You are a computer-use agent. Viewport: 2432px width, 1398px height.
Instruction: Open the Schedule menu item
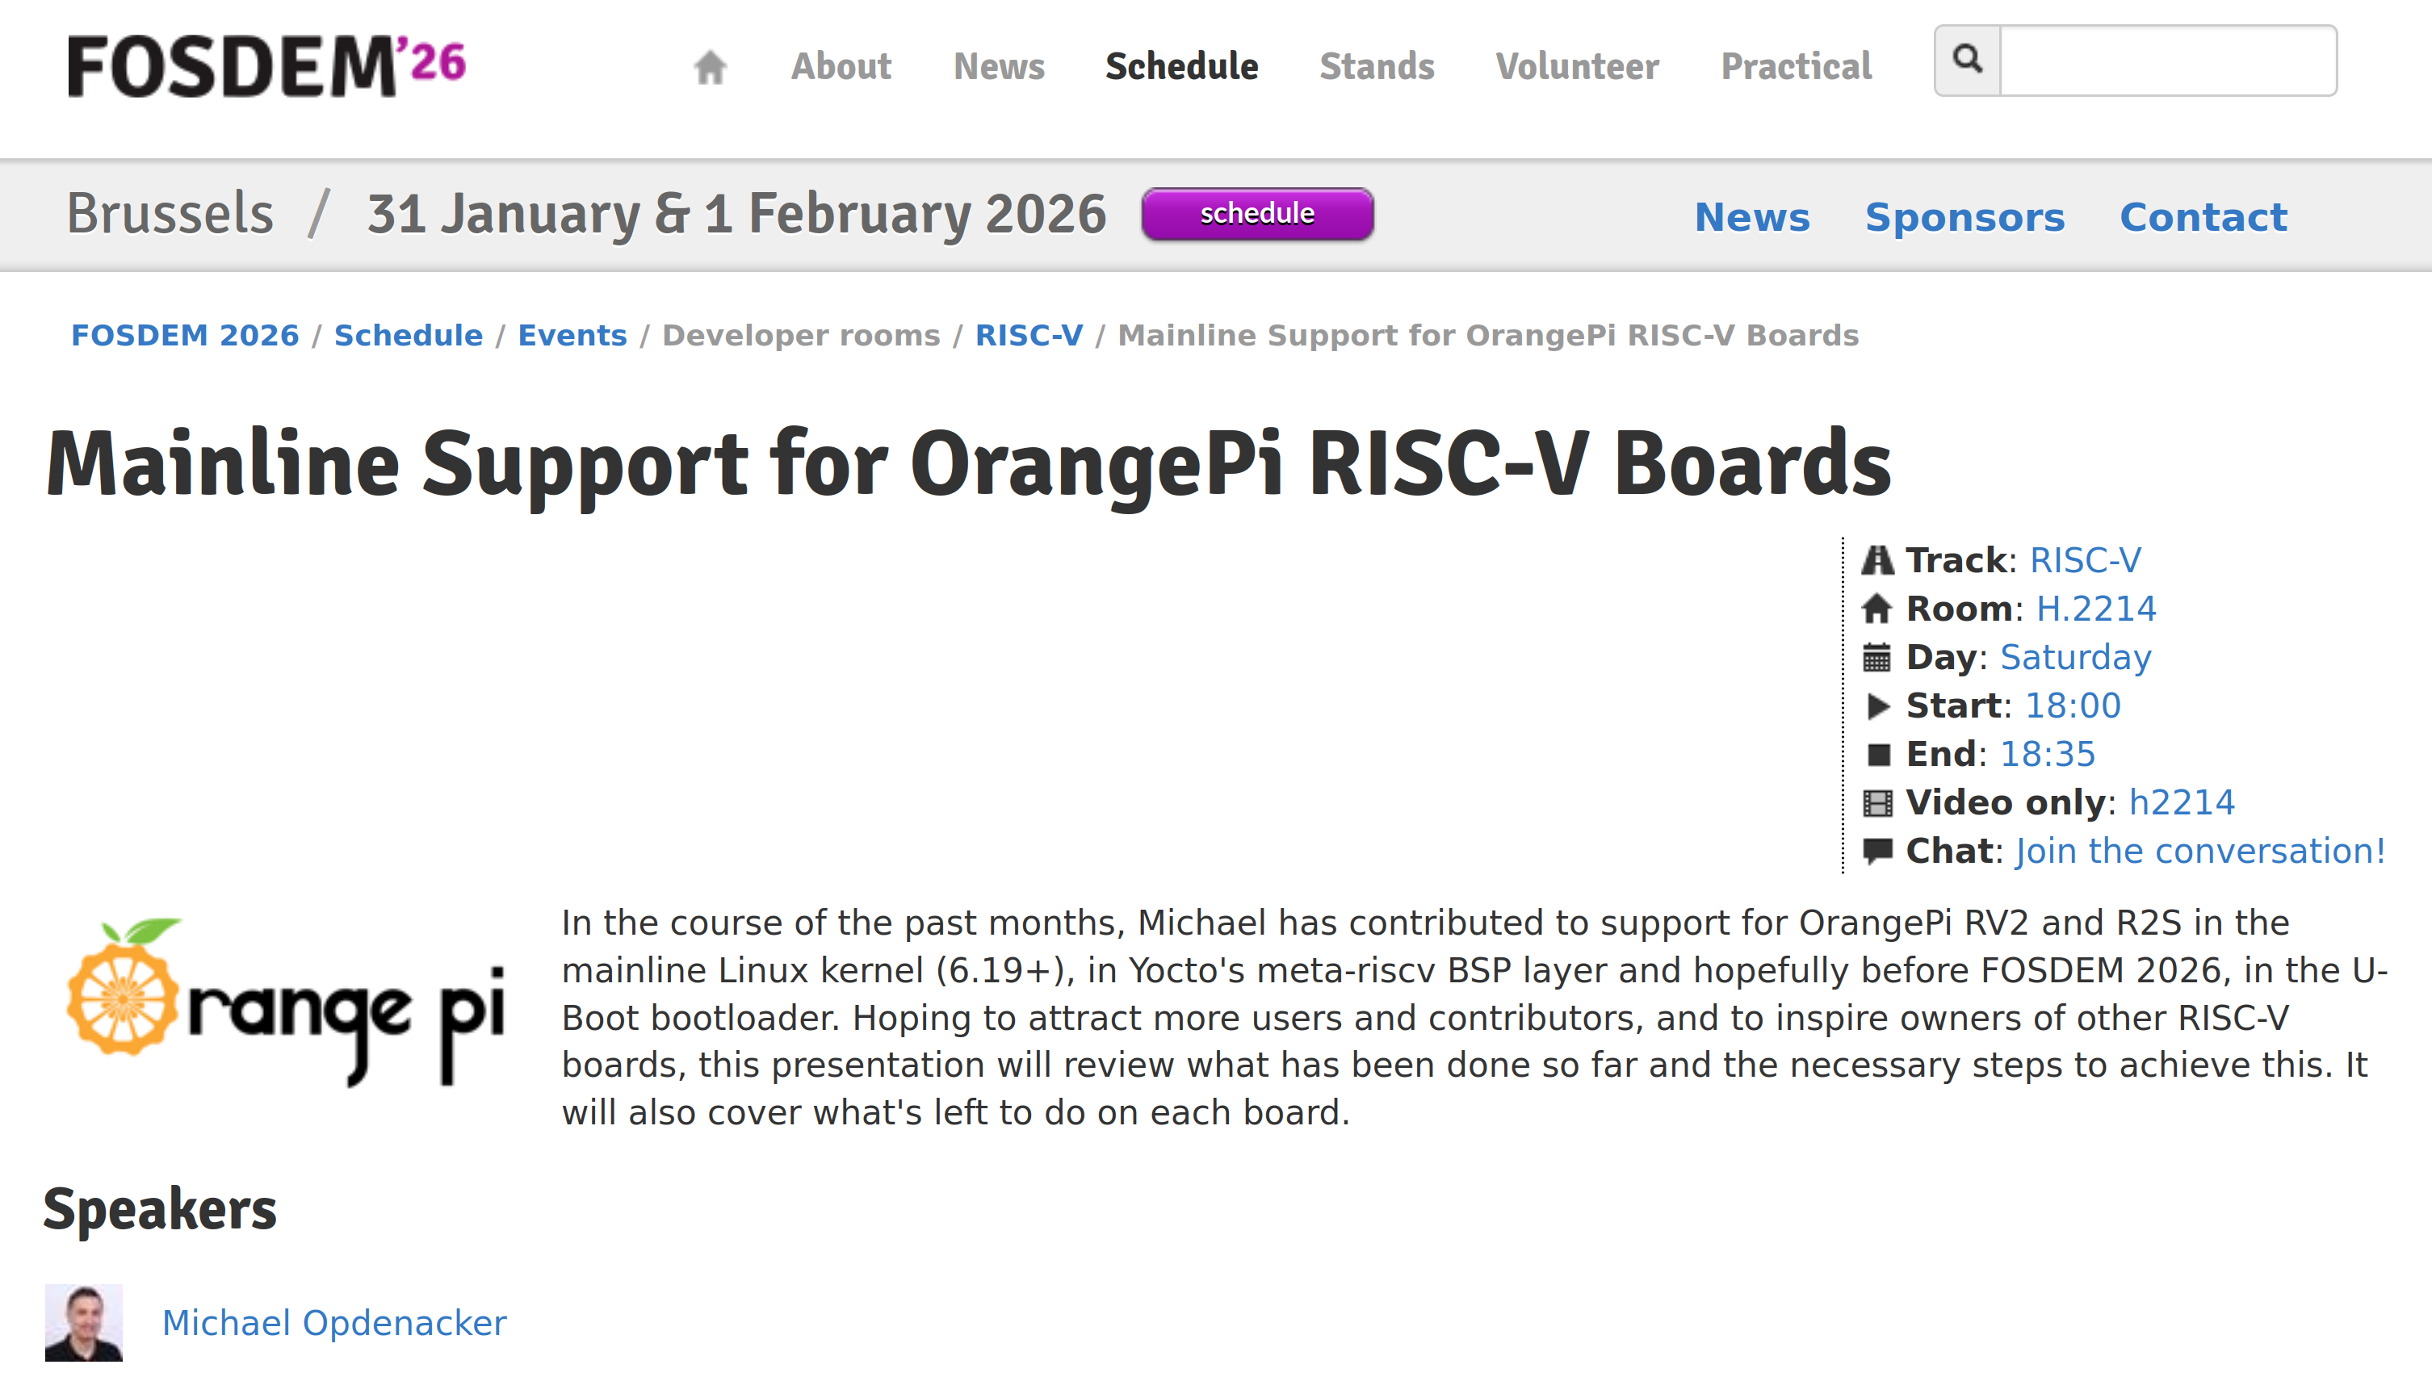point(1181,66)
